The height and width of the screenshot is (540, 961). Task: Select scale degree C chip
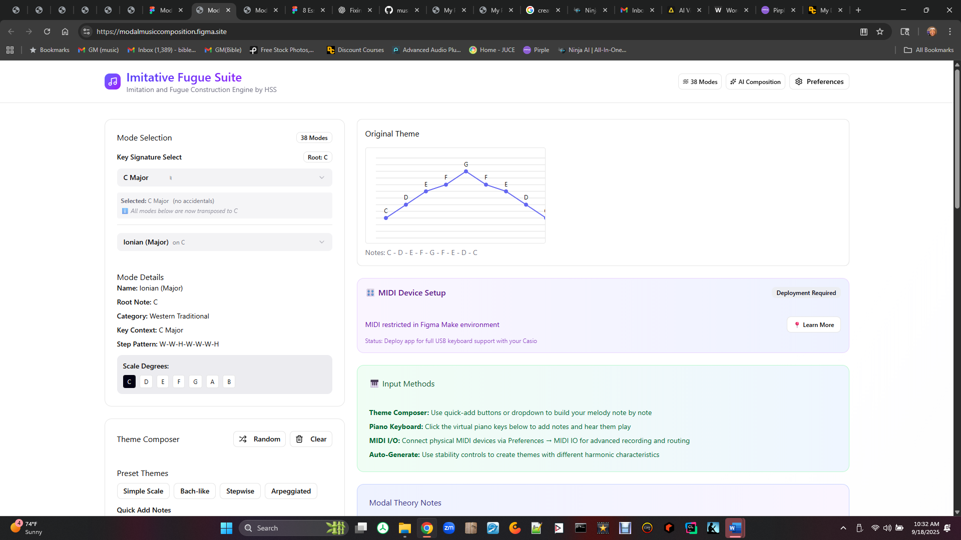(129, 381)
